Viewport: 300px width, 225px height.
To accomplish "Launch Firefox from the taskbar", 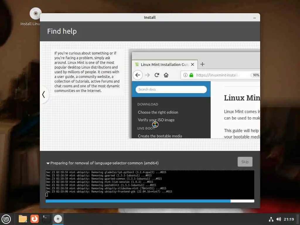I will coord(35,219).
